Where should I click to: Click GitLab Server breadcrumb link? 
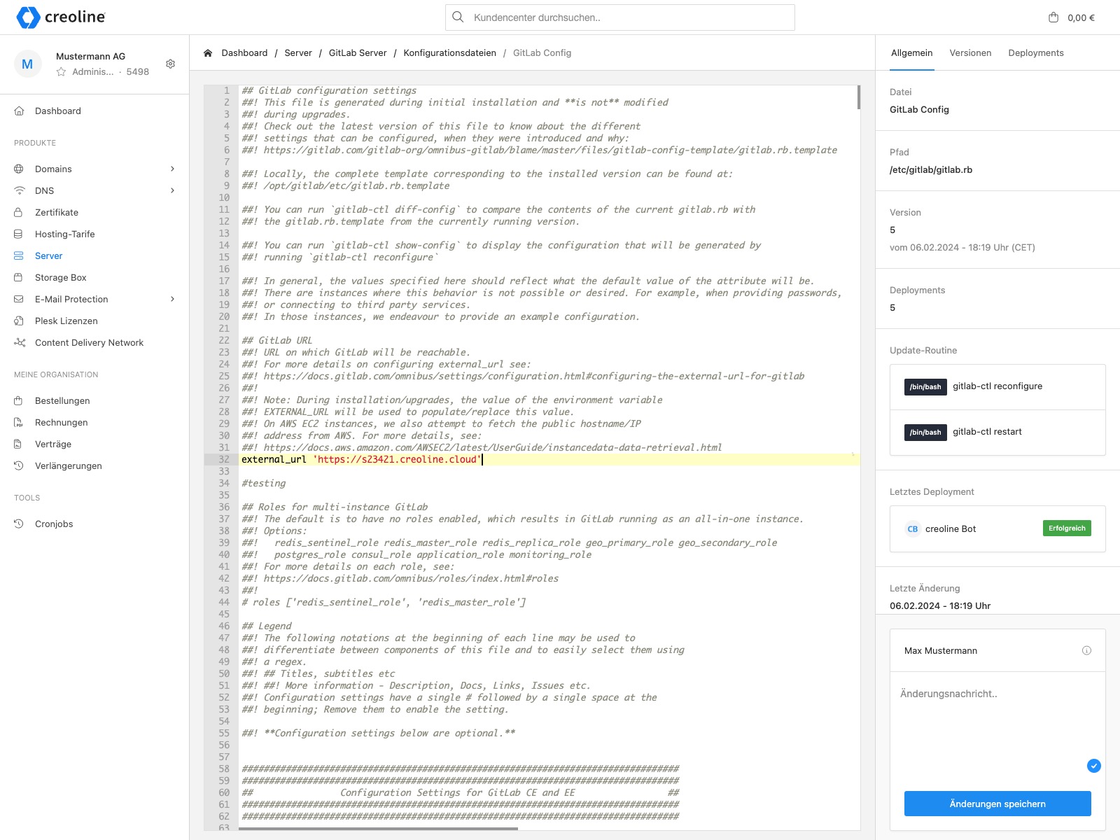tap(358, 52)
